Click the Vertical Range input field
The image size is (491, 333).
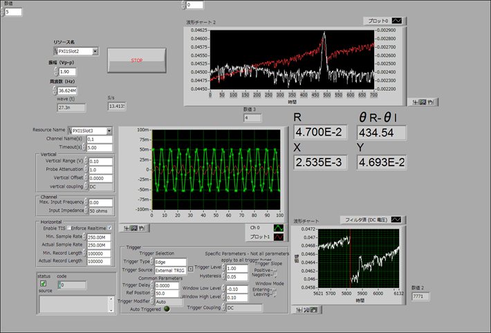pyautogui.click(x=101, y=161)
